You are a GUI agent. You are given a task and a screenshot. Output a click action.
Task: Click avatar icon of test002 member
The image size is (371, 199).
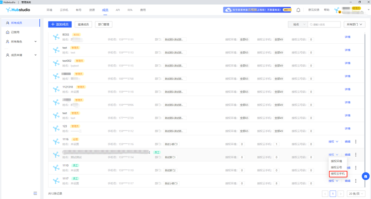56,63
